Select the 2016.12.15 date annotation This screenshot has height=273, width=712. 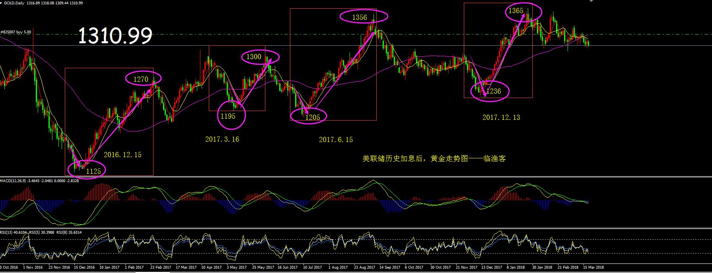click(x=123, y=155)
